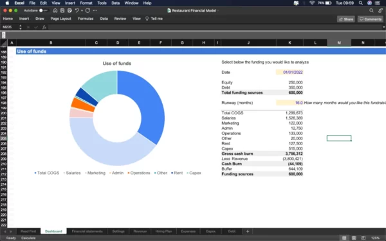The image size is (386, 241).
Task: Switch to the Debt sheet
Action: click(x=232, y=231)
